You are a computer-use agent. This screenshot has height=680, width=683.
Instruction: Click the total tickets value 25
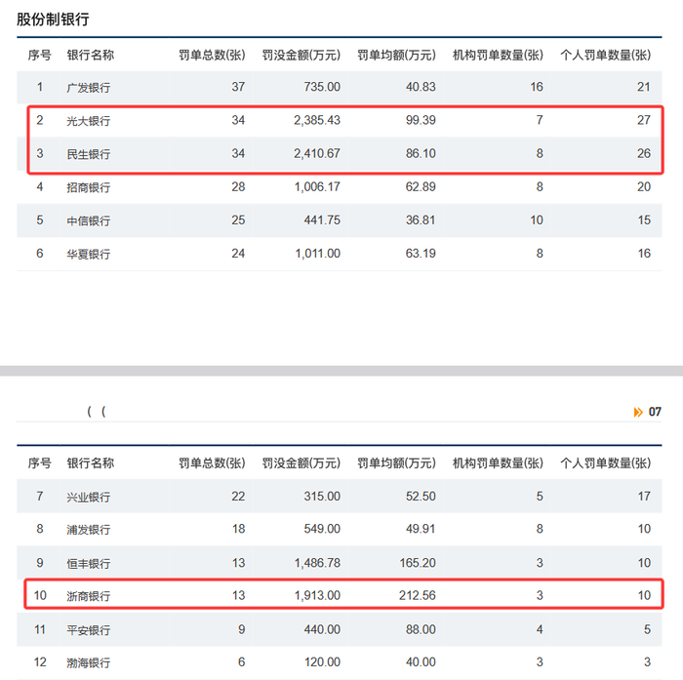click(238, 220)
